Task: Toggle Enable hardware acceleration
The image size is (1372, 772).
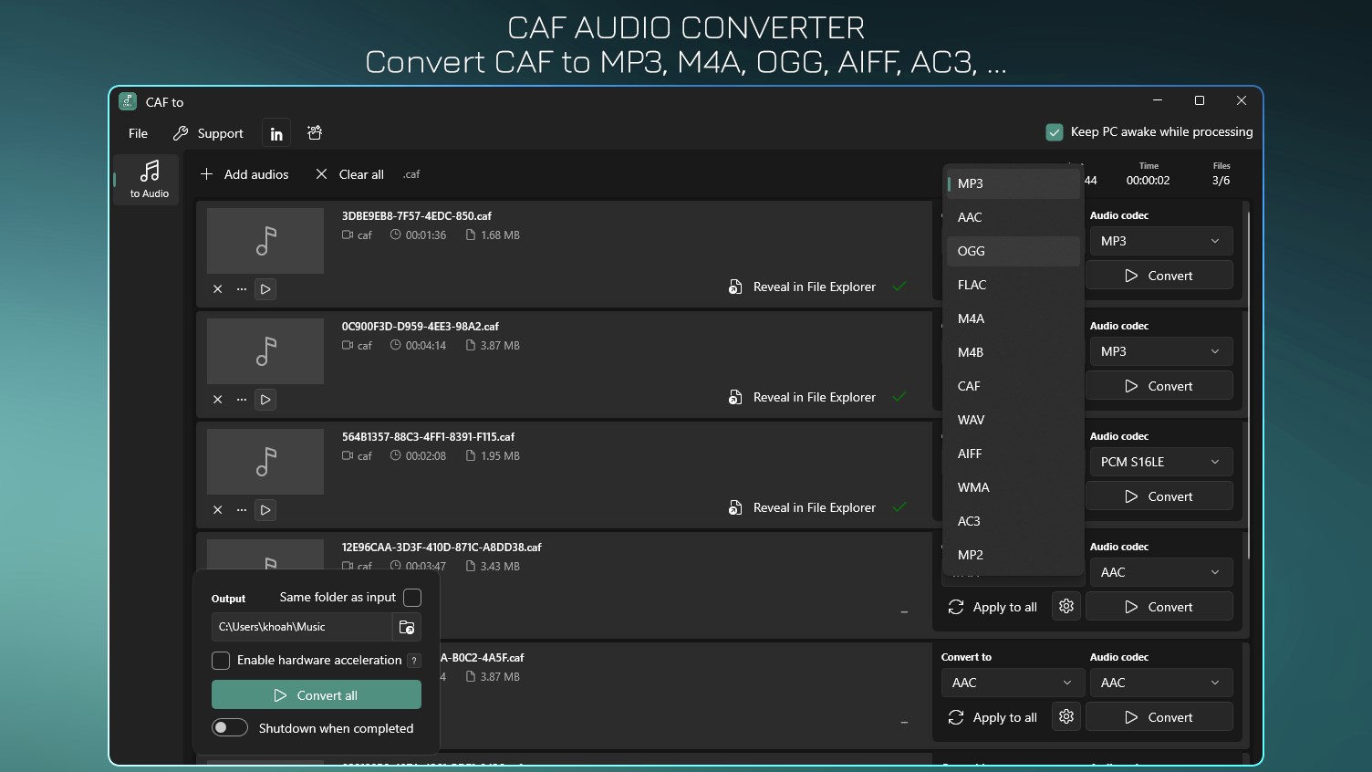Action: point(220,660)
